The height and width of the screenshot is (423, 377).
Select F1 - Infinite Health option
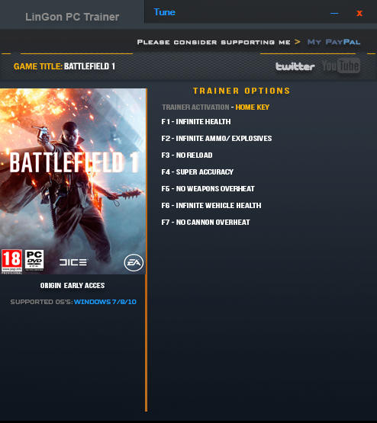click(x=196, y=122)
